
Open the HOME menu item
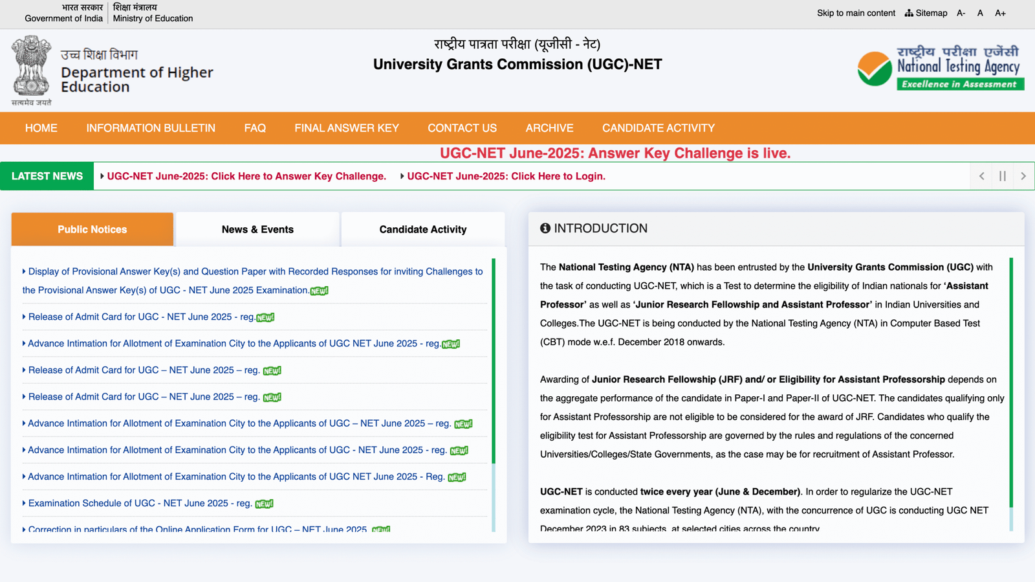tap(41, 128)
